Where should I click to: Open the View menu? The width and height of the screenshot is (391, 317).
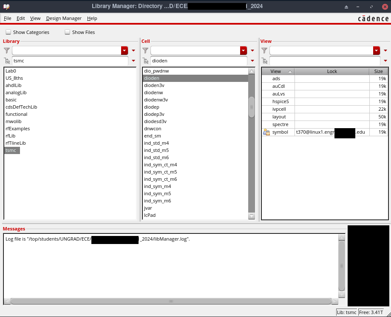click(x=35, y=18)
